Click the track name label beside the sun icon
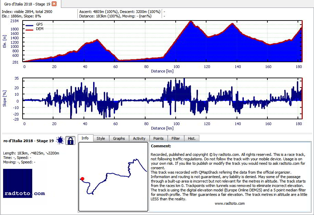This screenshot has width=314, height=215. 29,141
